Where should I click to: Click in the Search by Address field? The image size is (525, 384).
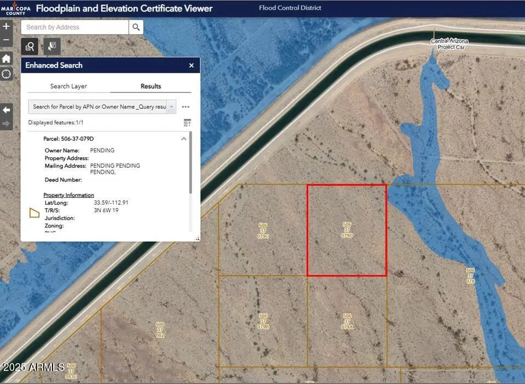coord(75,27)
